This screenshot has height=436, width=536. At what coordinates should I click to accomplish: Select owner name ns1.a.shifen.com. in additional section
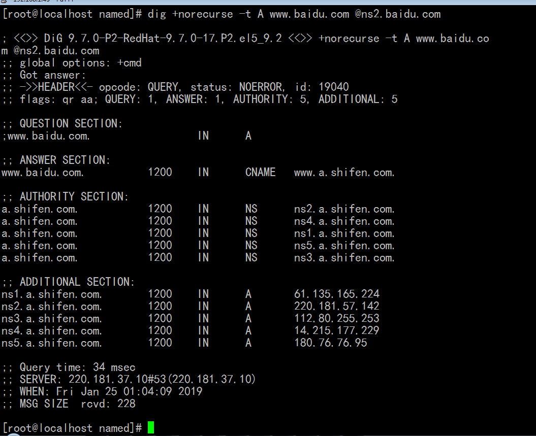(52, 294)
